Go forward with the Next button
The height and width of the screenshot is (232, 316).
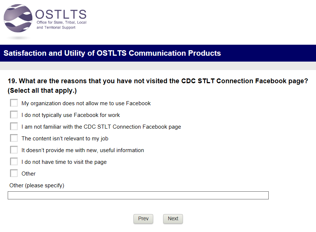click(173, 219)
